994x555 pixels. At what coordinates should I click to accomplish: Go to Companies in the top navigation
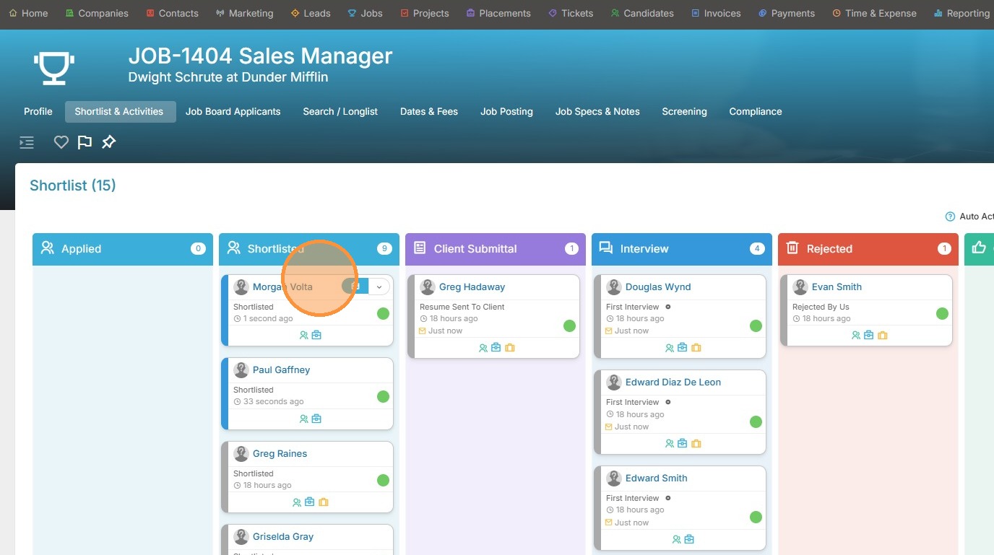pyautogui.click(x=97, y=13)
